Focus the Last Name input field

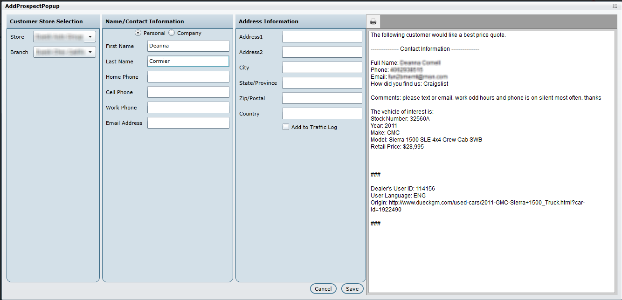pyautogui.click(x=188, y=61)
